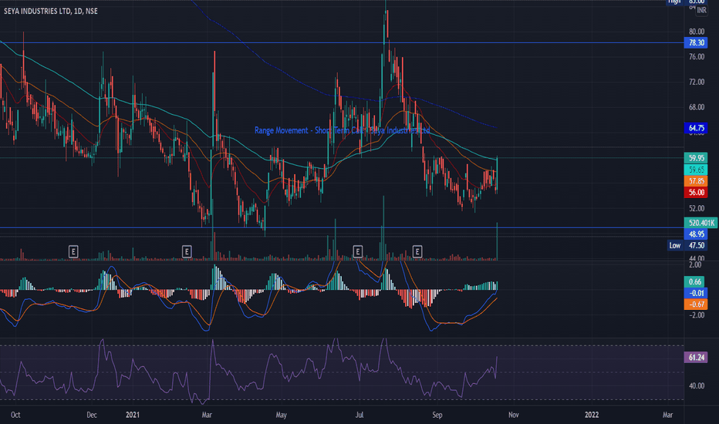
Task: Click the 72.00 price scale tick
Action: point(697,82)
